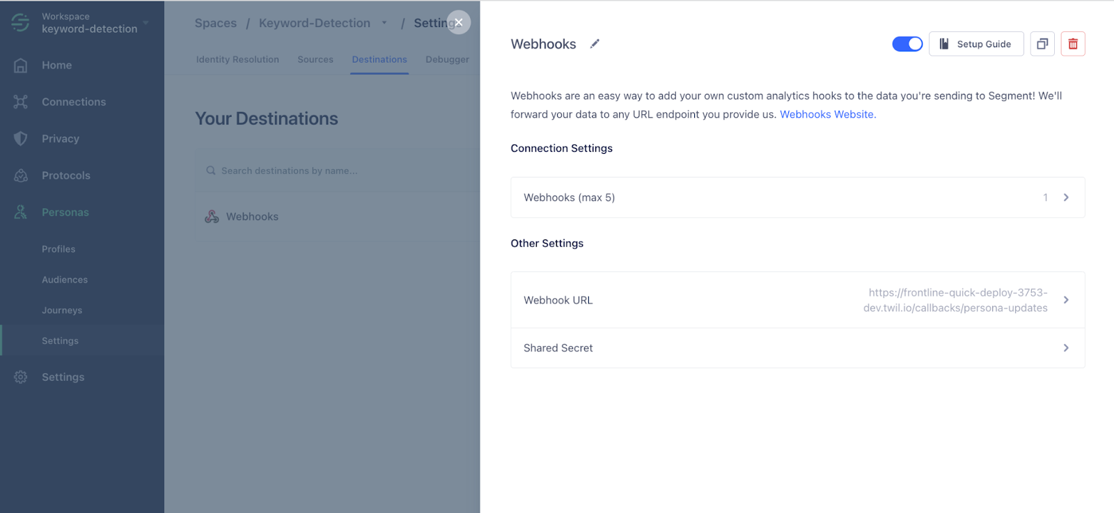Click the webhook URL value text
This screenshot has width=1114, height=513.
(955, 300)
